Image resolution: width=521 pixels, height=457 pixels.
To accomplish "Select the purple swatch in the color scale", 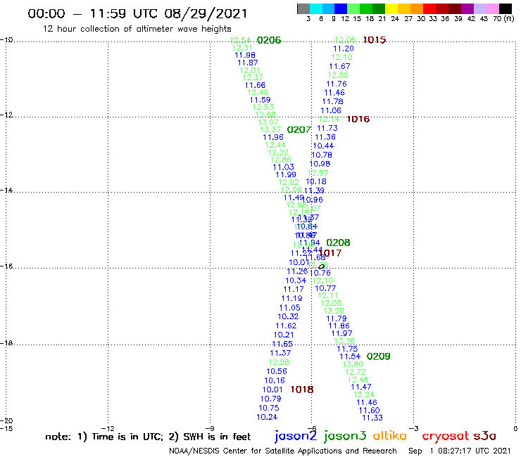I will tap(467, 8).
